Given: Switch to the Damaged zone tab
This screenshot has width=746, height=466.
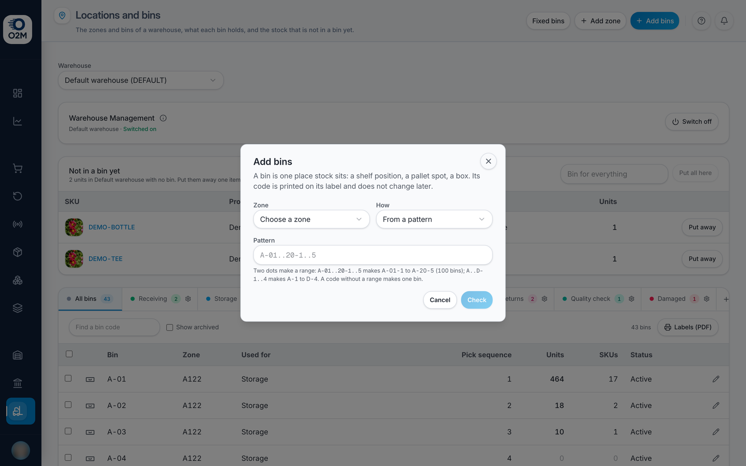Looking at the screenshot, I should point(680,299).
